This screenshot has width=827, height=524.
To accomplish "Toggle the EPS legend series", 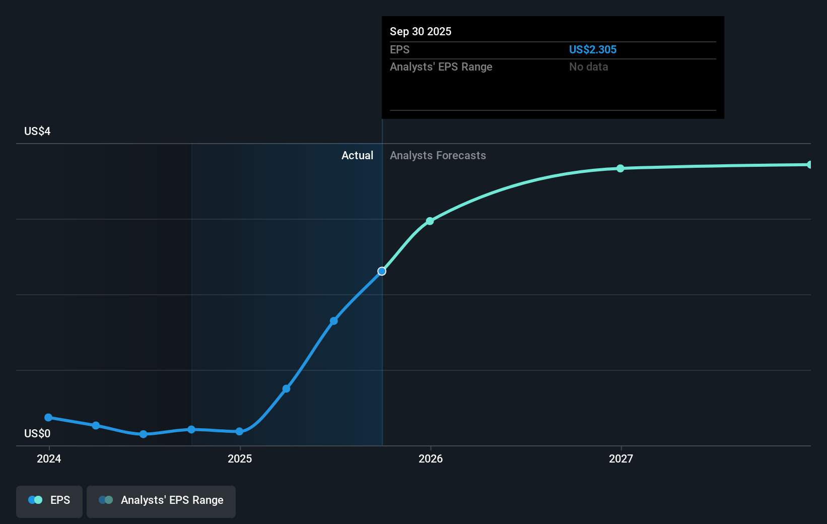I will point(49,501).
